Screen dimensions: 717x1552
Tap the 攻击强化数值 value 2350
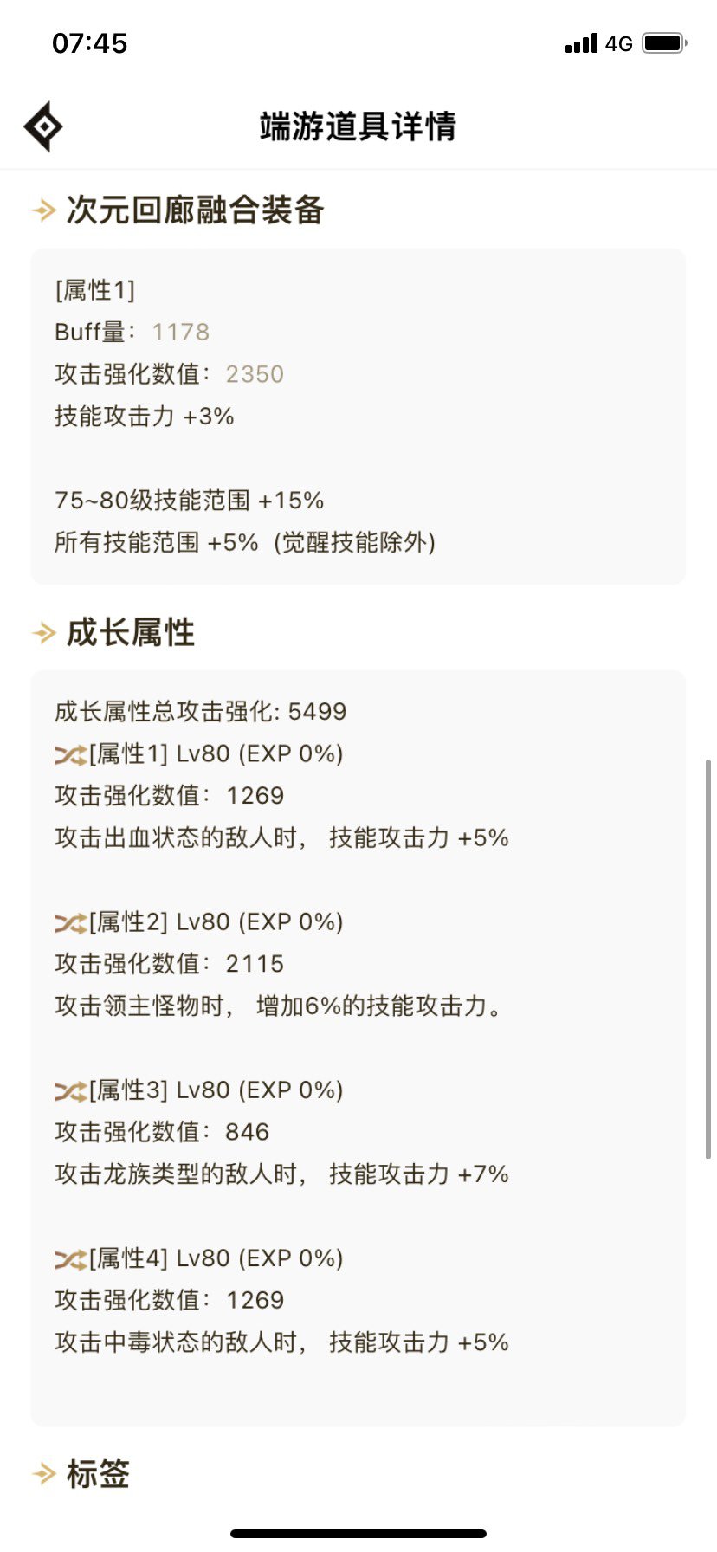coord(255,374)
